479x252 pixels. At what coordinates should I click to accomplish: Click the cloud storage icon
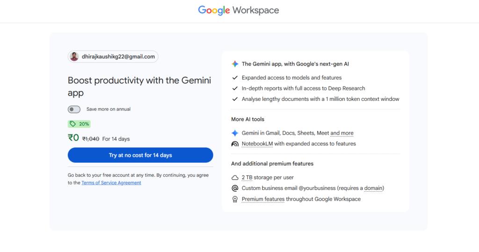click(x=235, y=178)
